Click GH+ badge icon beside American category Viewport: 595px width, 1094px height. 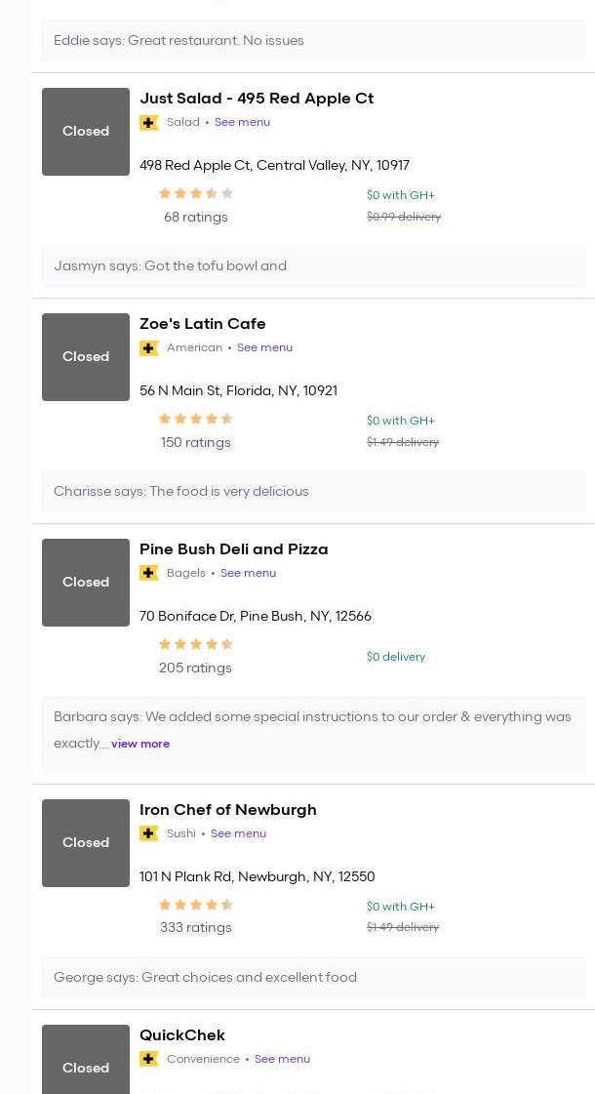click(x=149, y=348)
